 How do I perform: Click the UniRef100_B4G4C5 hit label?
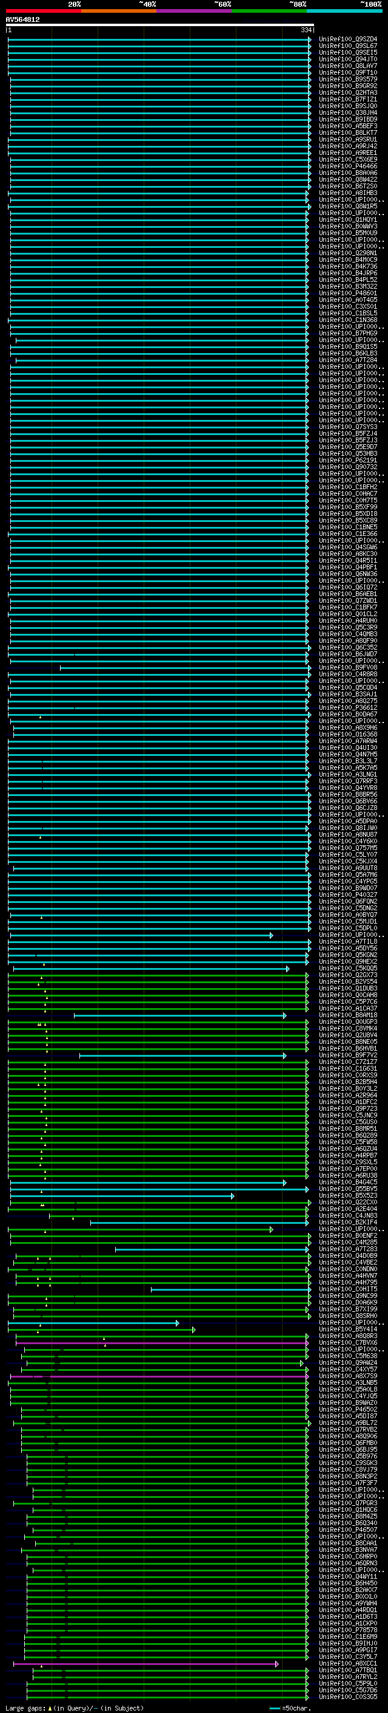347,1183
